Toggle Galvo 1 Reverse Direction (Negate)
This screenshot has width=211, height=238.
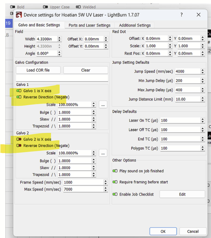[x=19, y=97]
